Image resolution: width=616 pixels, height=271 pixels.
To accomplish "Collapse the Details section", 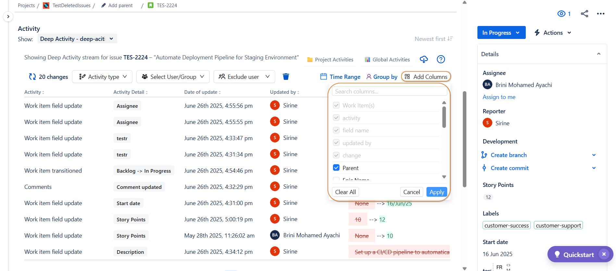I will pos(598,54).
